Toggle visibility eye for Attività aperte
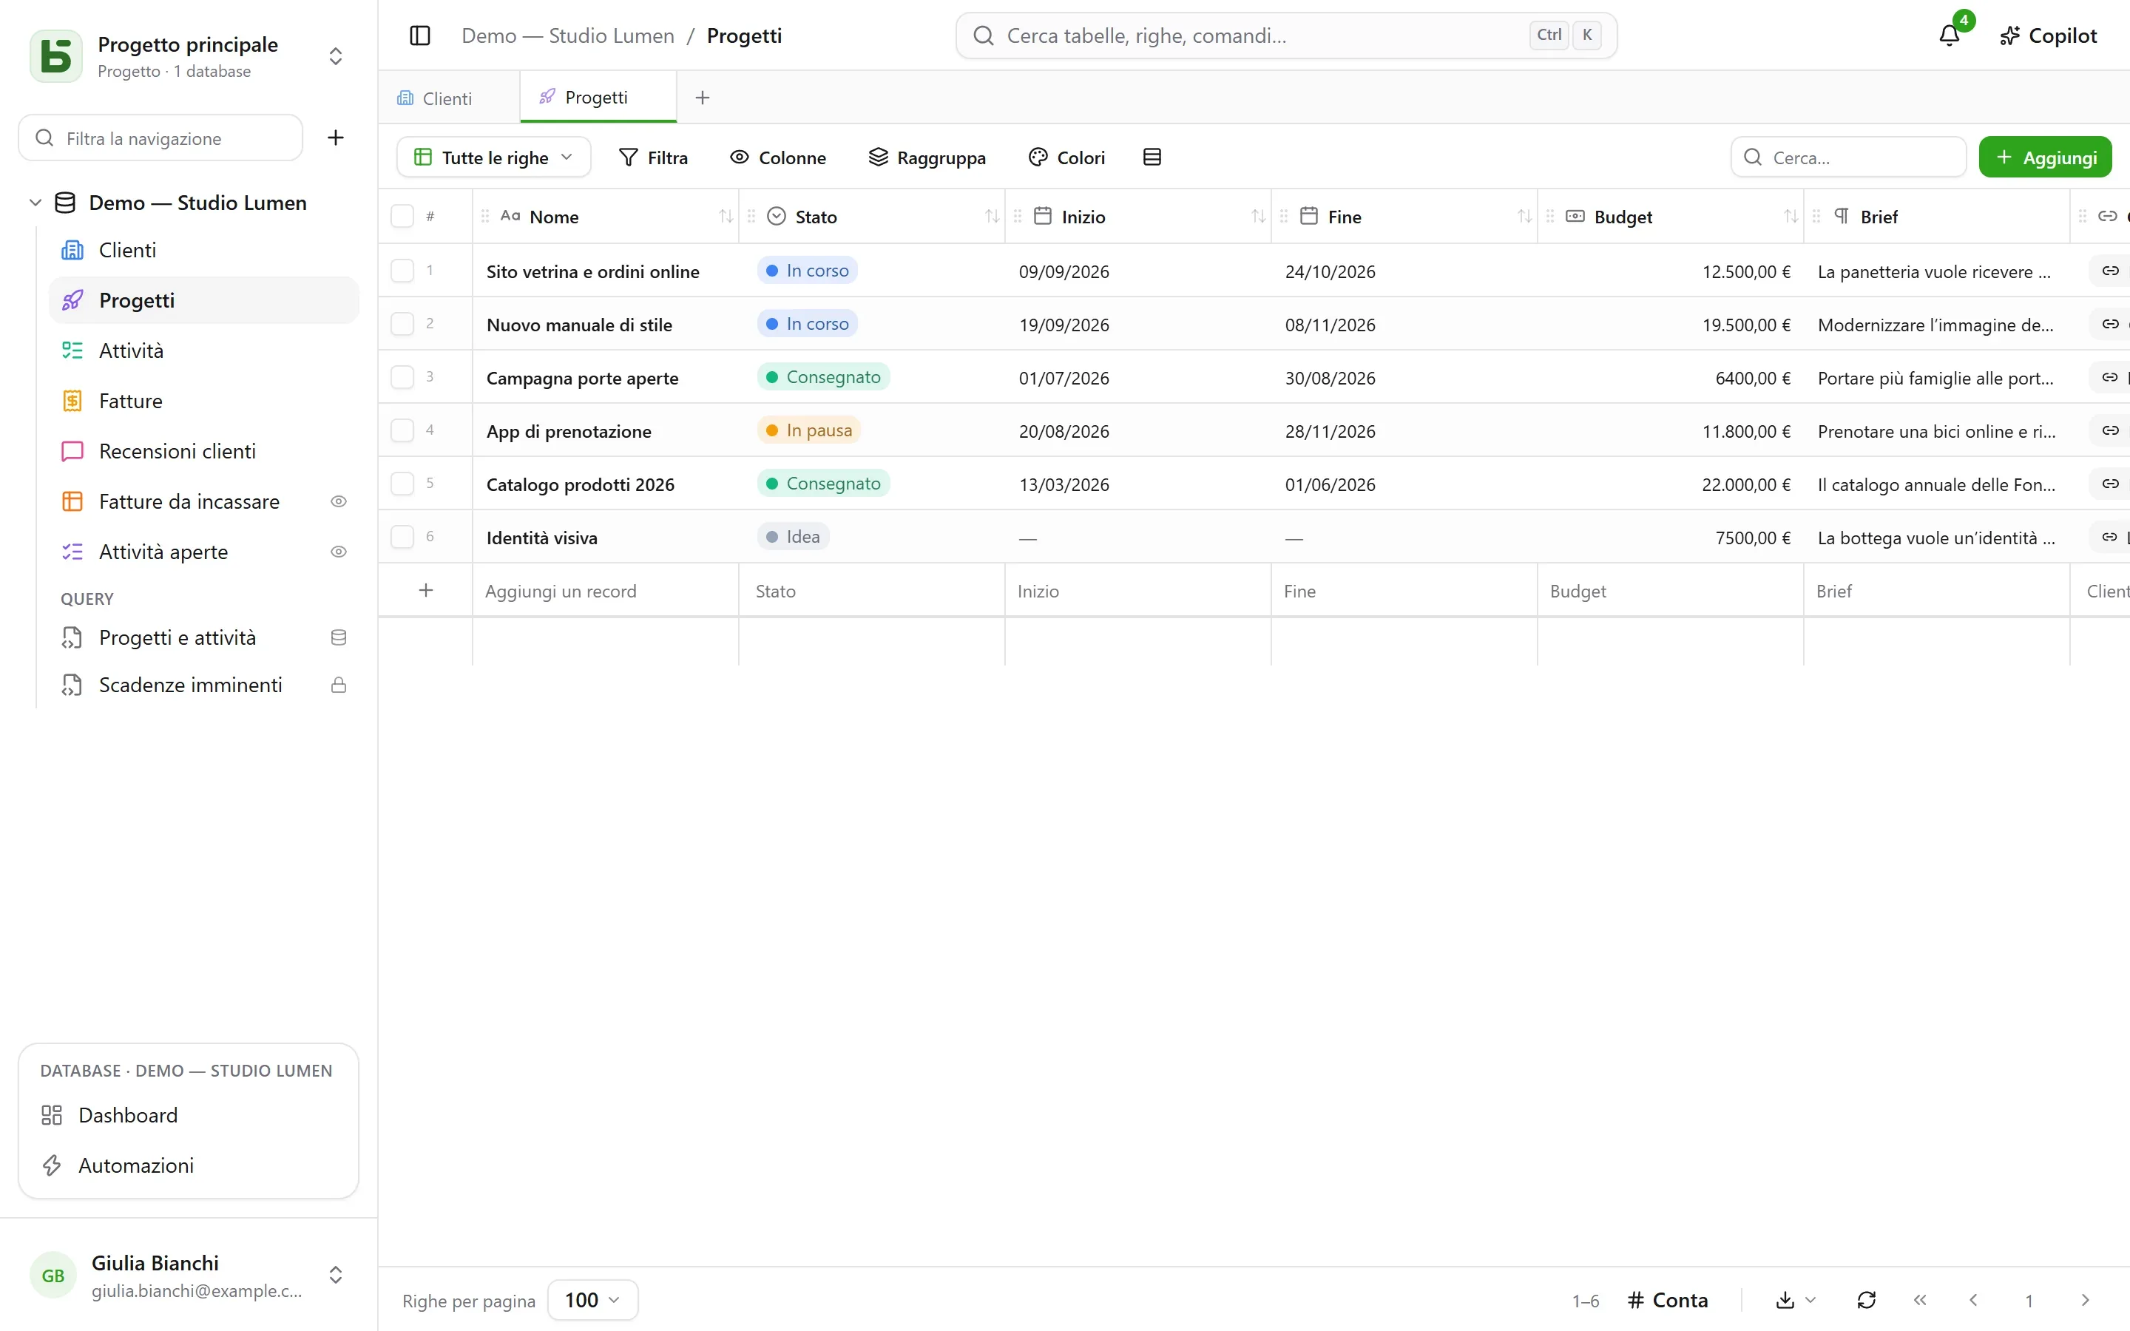The image size is (2130, 1331). coord(338,552)
